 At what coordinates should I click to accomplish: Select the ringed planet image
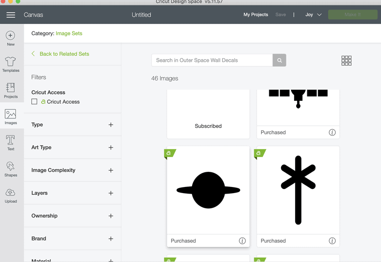208,190
